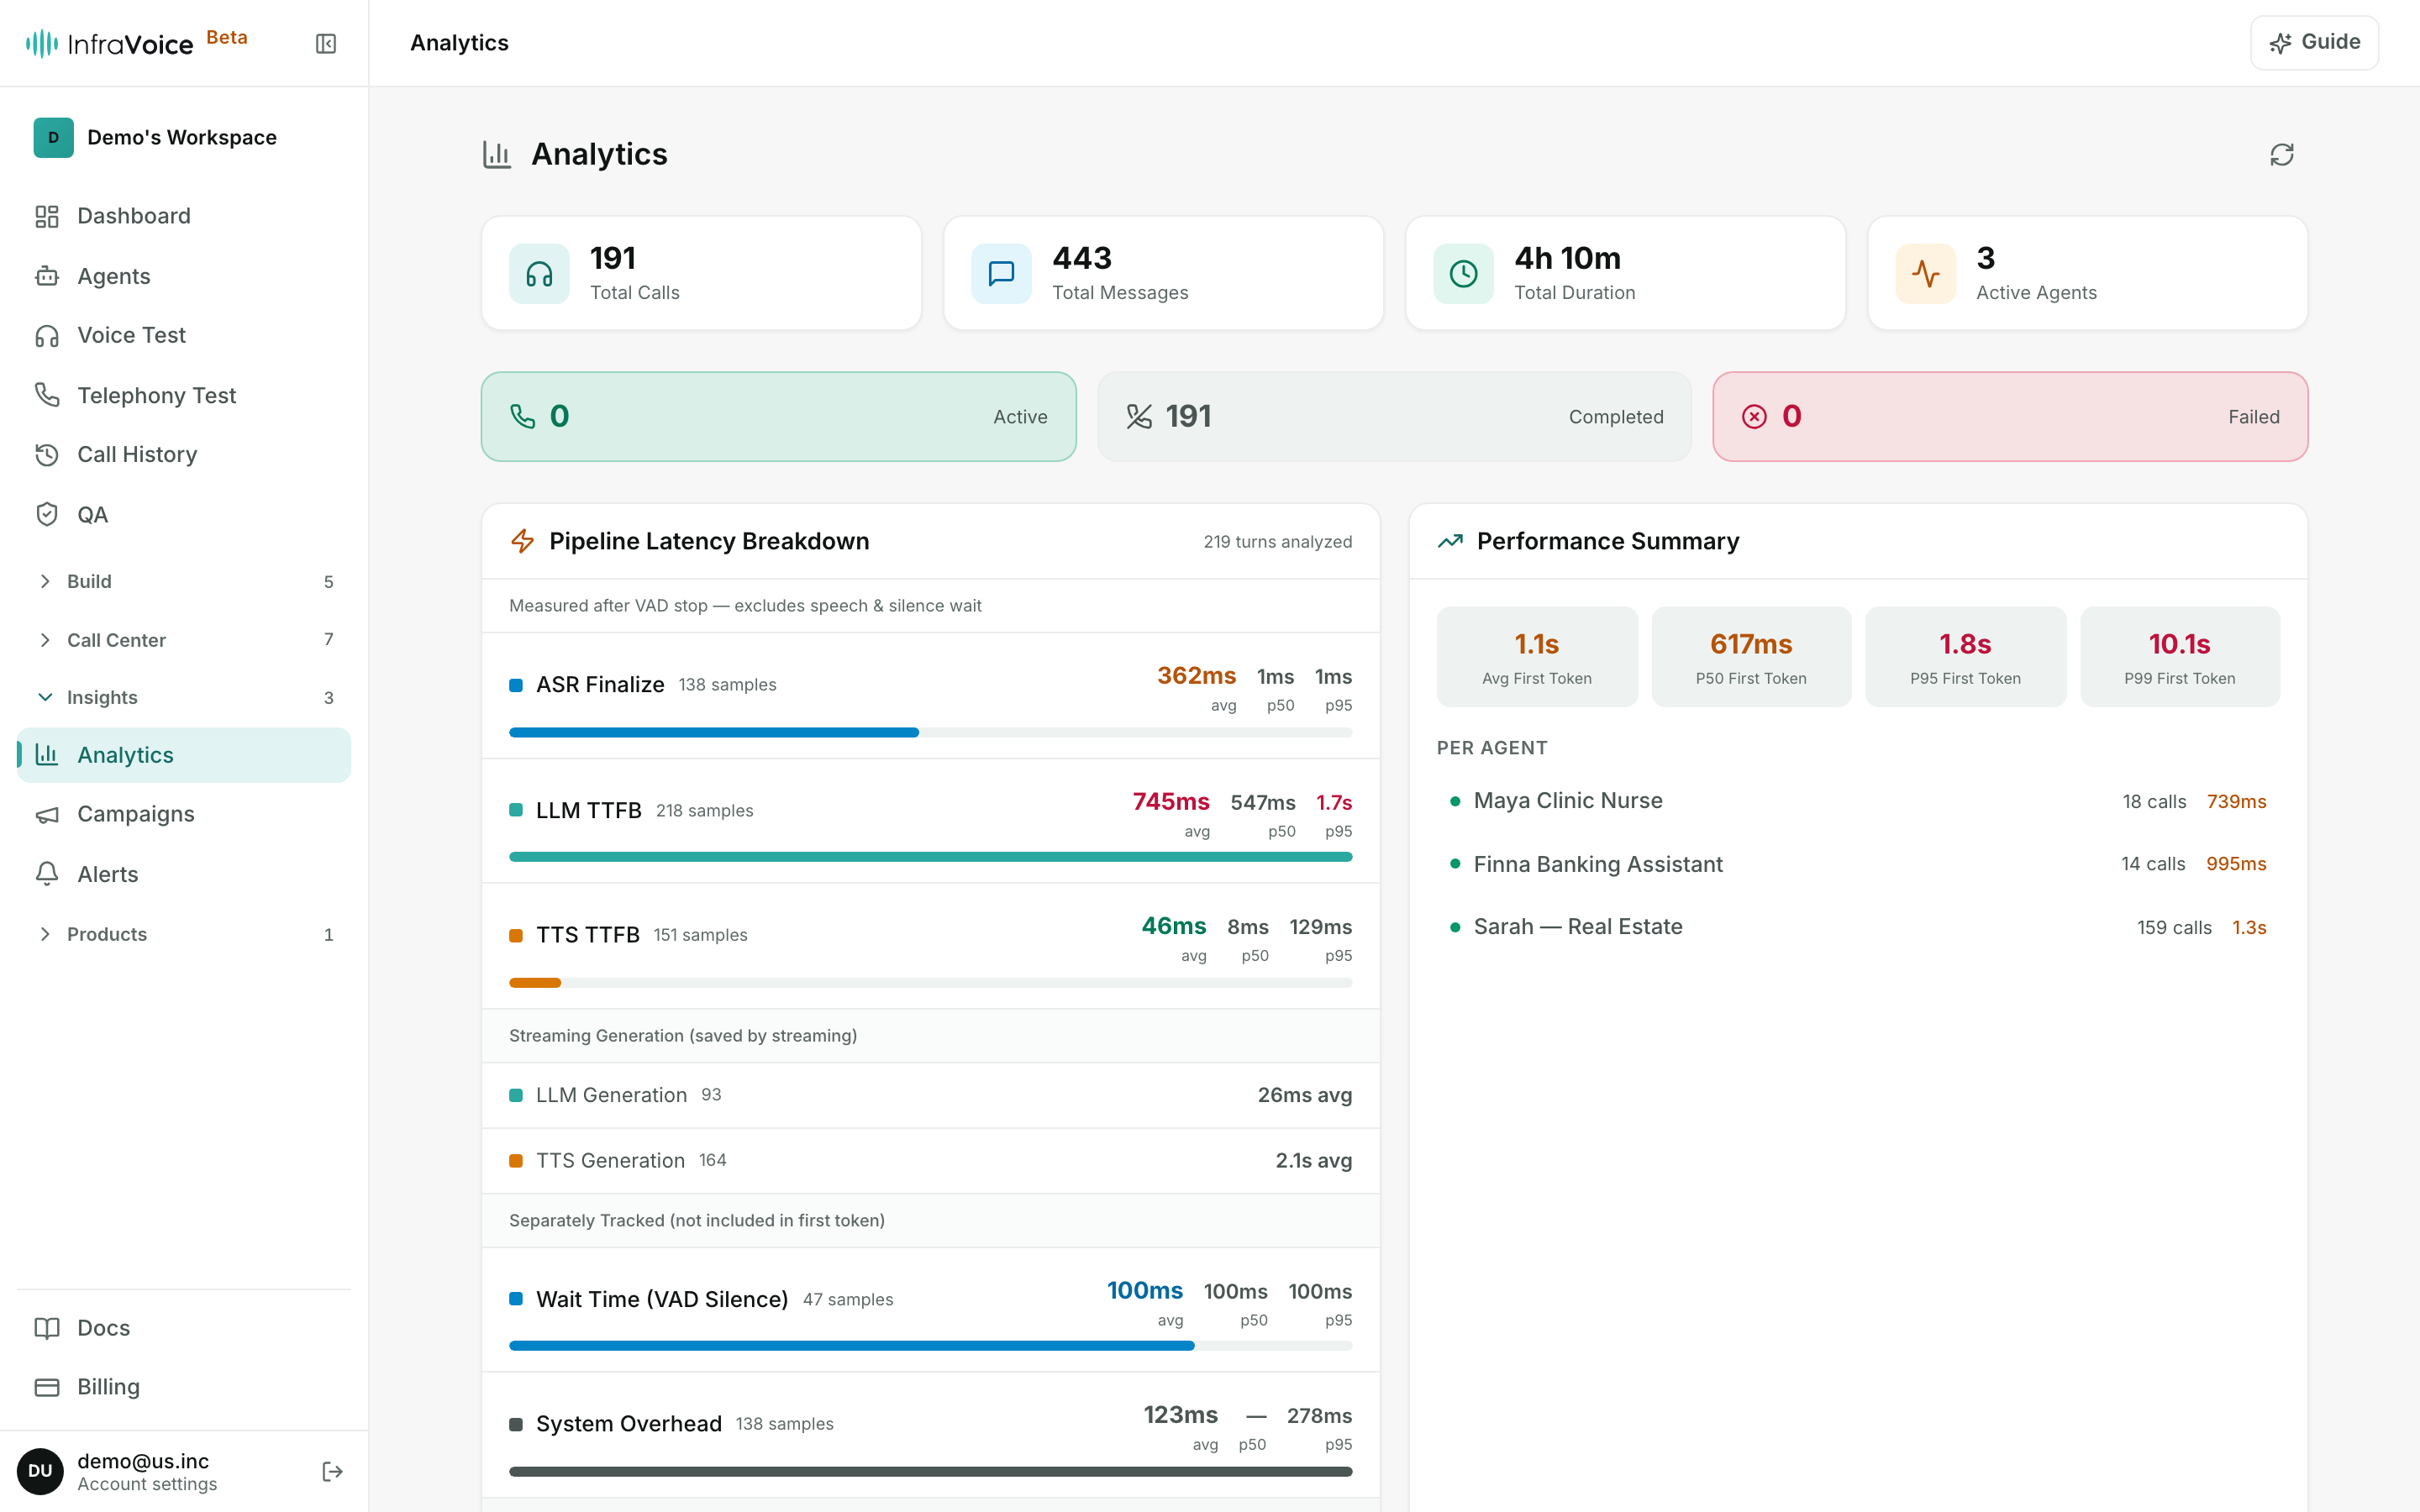Select the Maya Clinic Nurse agent row
Viewport: 2420px width, 1512px height.
point(1858,801)
